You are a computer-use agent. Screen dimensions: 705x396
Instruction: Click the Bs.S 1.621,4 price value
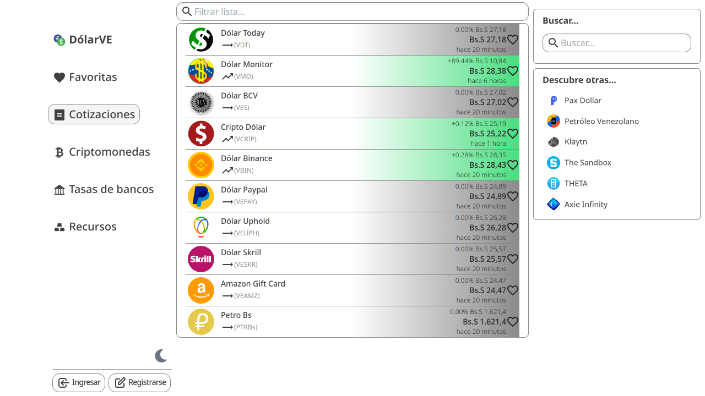[x=484, y=322]
